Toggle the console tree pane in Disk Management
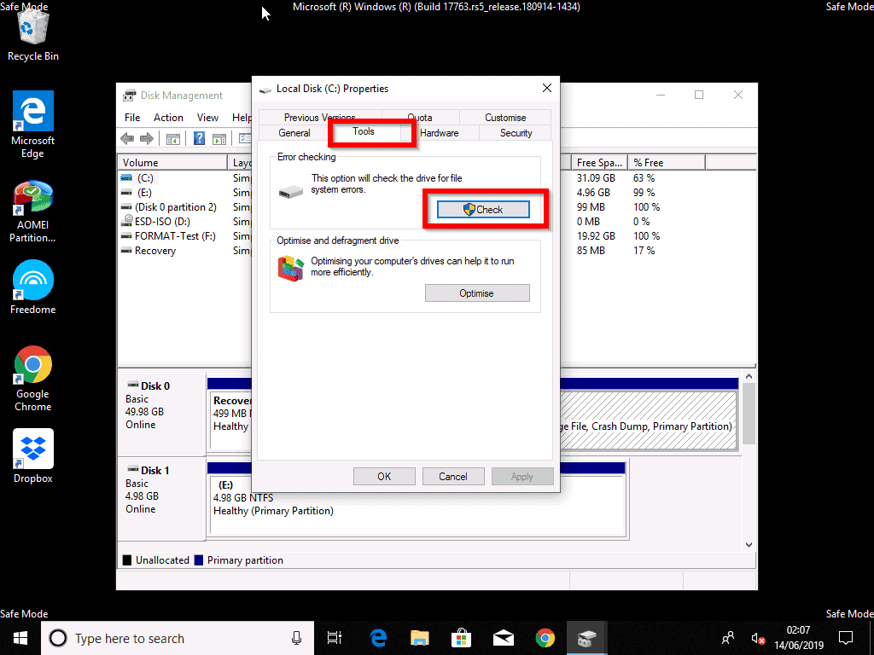Screen dimensions: 874x655 click(173, 138)
